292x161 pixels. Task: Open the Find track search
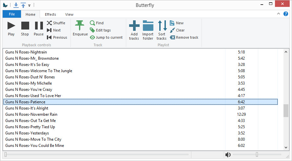point(97,23)
